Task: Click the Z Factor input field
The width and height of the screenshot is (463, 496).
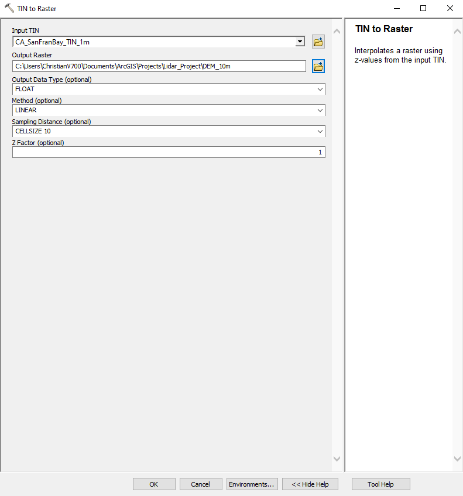Action: (169, 152)
